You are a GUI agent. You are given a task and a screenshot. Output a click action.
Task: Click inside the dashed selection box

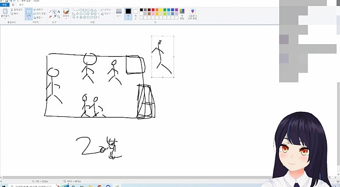pos(163,57)
